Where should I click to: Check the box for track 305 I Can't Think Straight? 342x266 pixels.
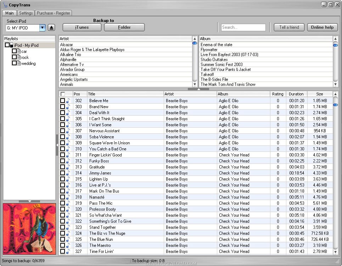63,118
